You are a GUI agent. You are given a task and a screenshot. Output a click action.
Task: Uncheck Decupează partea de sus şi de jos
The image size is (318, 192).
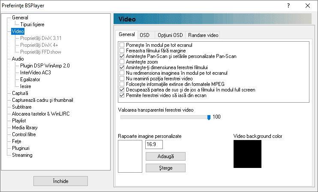pyautogui.click(x=122, y=90)
